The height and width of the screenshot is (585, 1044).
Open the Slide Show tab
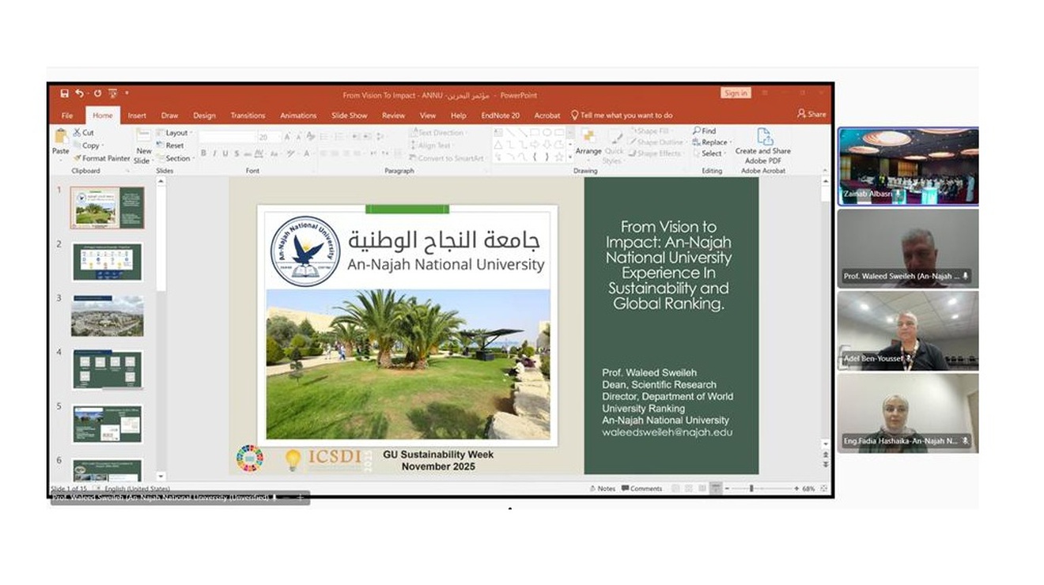click(349, 115)
